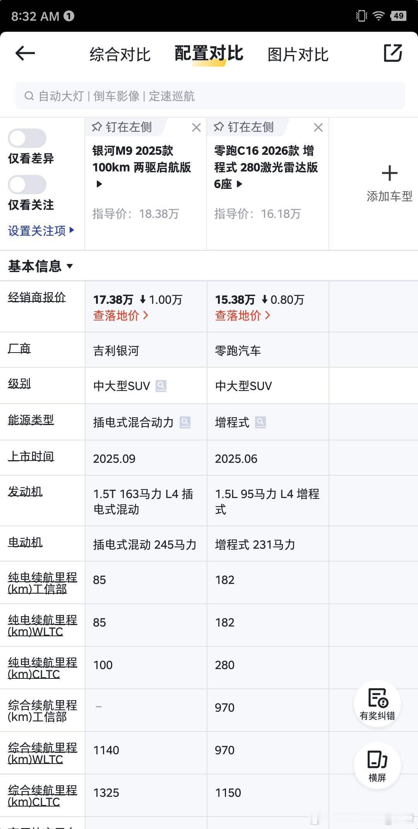Tap notification badge in status bar
The height and width of the screenshot is (829, 418).
pyautogui.click(x=69, y=16)
